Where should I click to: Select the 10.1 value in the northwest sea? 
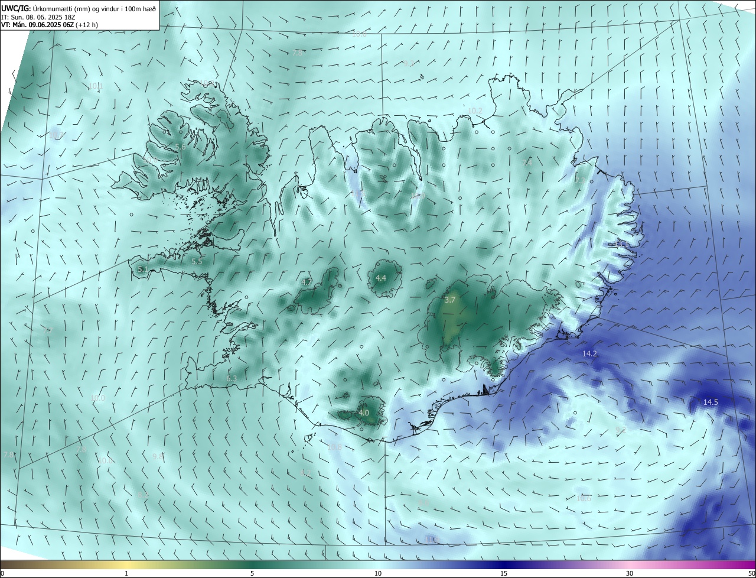coord(96,86)
